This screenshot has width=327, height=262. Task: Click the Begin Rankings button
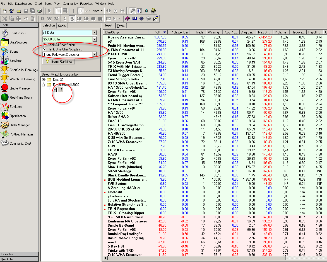(x=59, y=61)
